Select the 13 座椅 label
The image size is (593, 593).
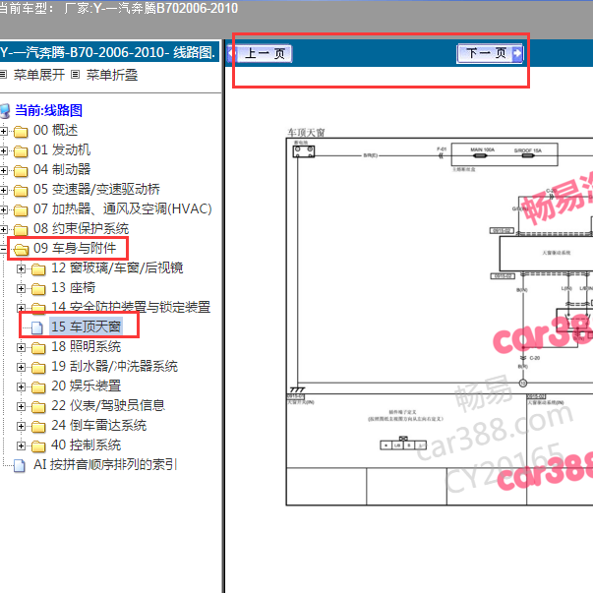[x=74, y=287]
